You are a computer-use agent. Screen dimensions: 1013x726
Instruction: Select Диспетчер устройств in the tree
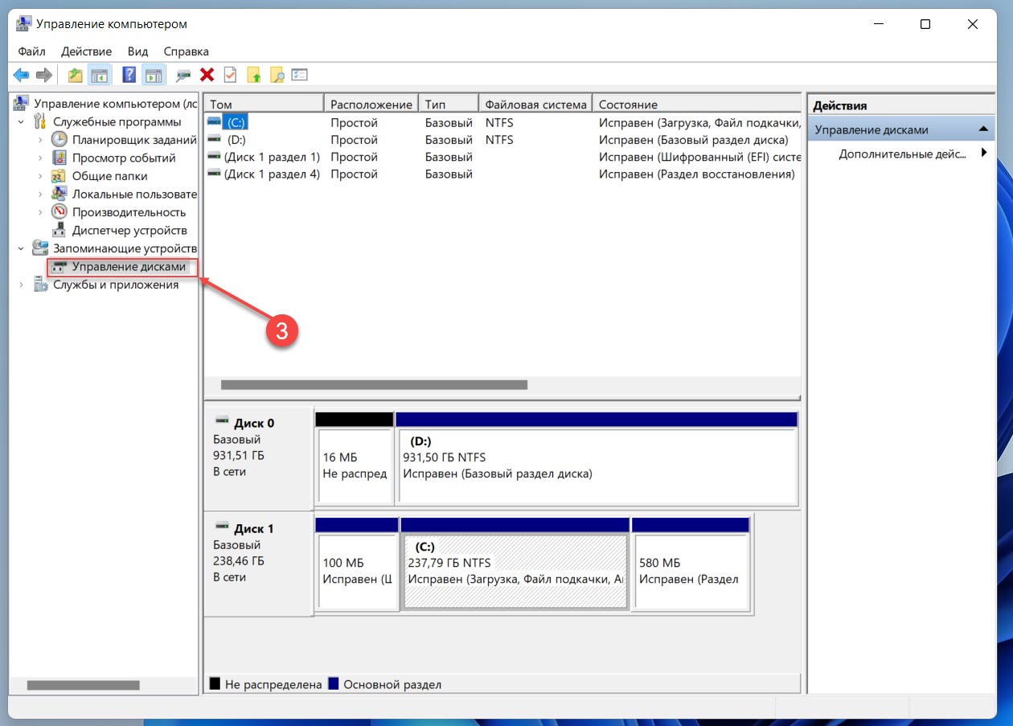tap(129, 231)
